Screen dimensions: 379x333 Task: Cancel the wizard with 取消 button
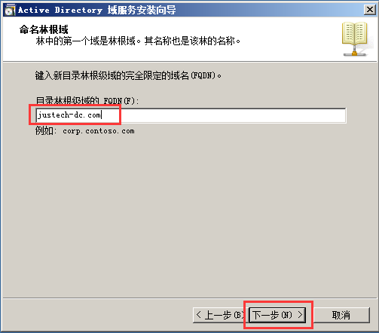click(341, 315)
